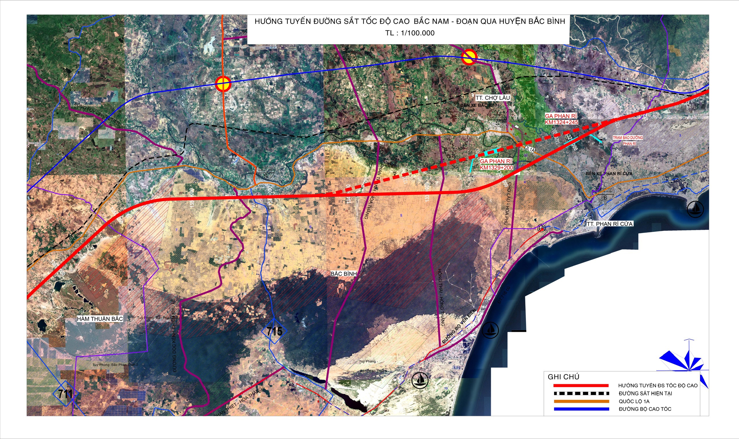Viewport: 739px width, 439px height.
Task: Click the sailboat icon beside the Tuy Phong label
Action: [420, 380]
